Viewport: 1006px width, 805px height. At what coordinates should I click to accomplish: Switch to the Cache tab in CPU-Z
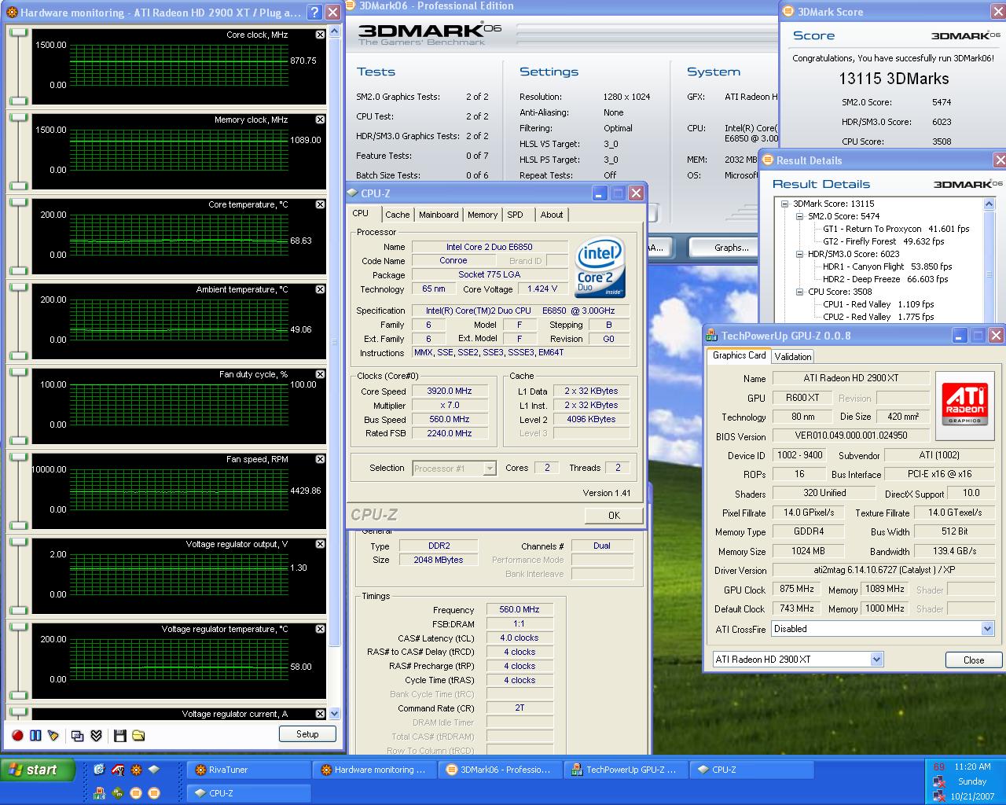click(397, 215)
